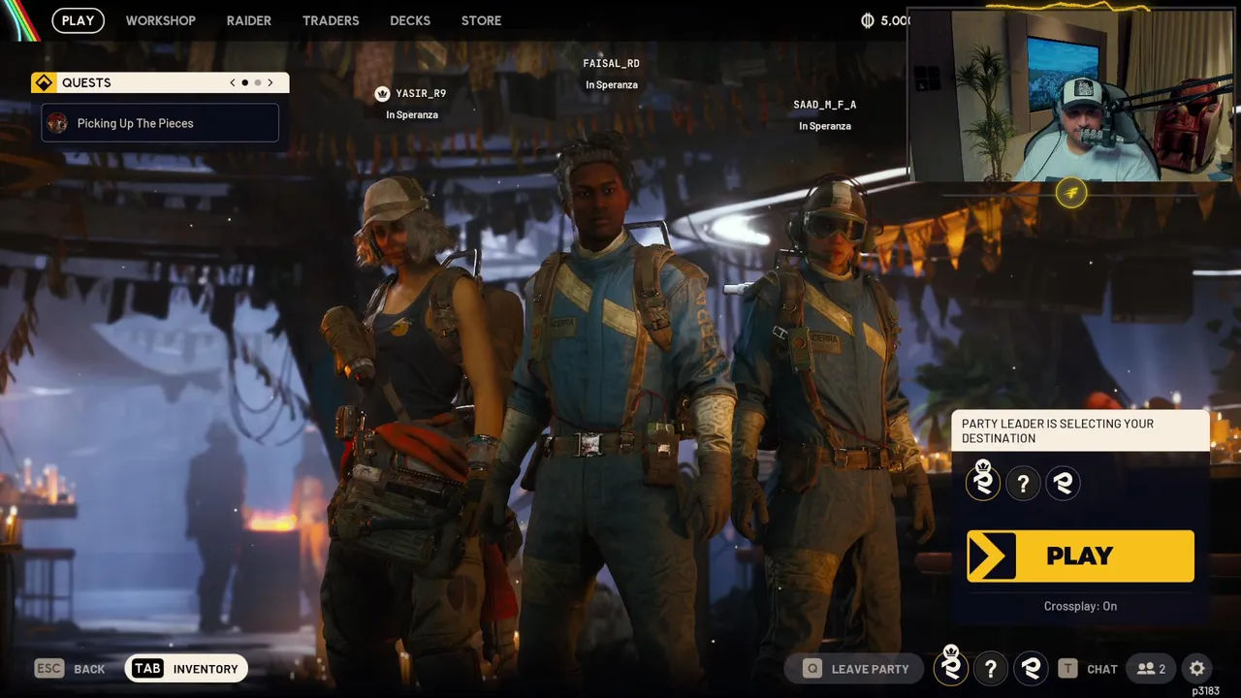Click the 5,000 currency amount
Screen dimensions: 1241x698
coord(896,20)
